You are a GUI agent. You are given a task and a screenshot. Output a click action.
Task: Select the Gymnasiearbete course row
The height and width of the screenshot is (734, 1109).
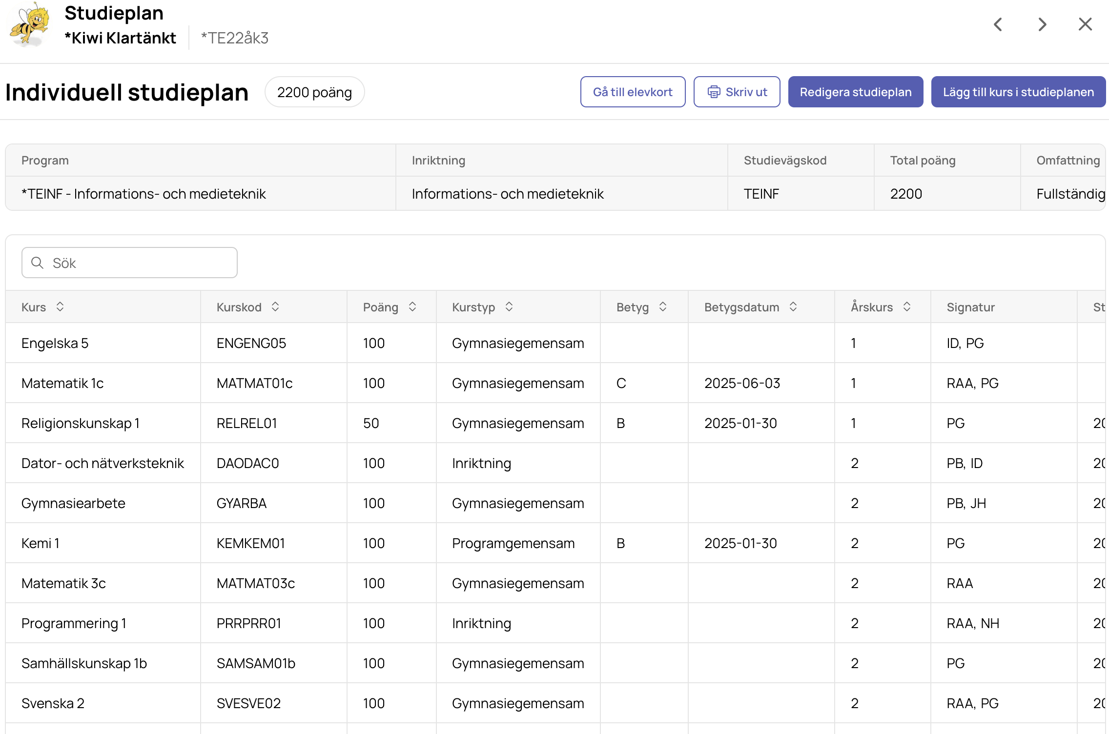click(x=555, y=503)
